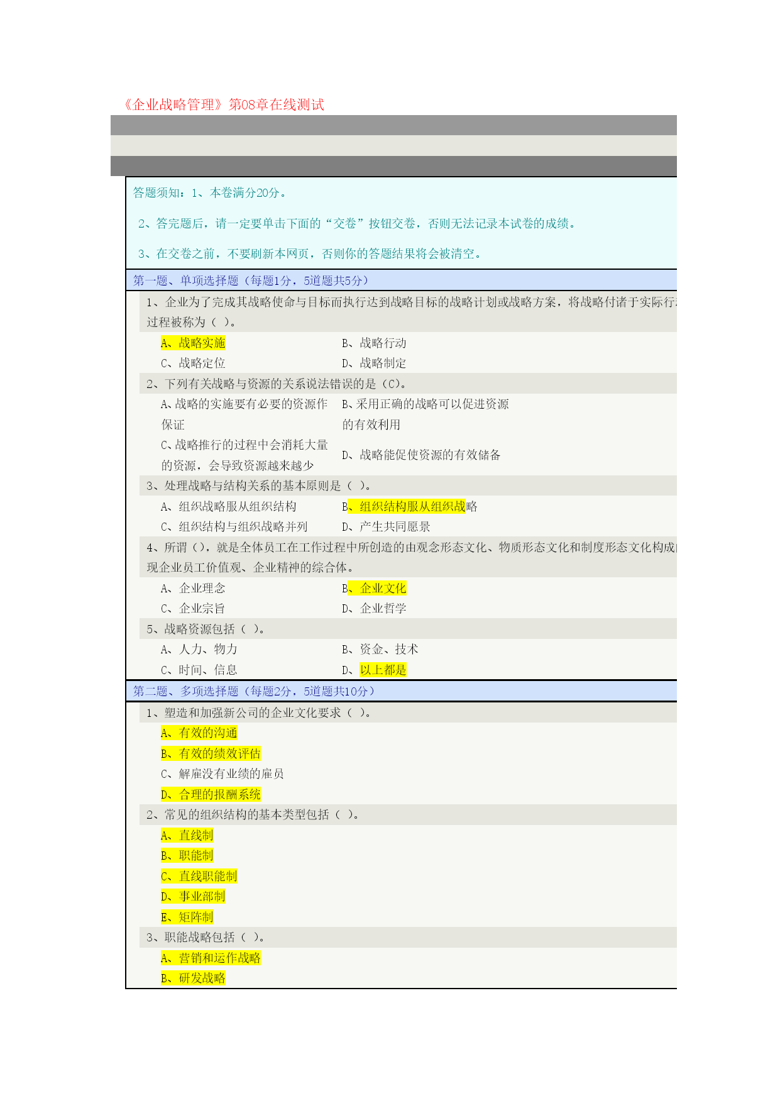Click question 5 战略资源包括

(207, 629)
